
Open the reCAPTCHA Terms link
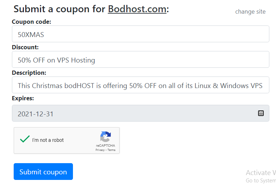tap(112, 150)
